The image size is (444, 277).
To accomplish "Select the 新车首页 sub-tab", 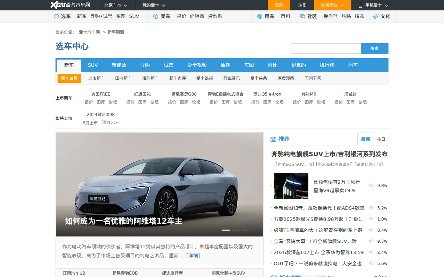I will 69,78.
